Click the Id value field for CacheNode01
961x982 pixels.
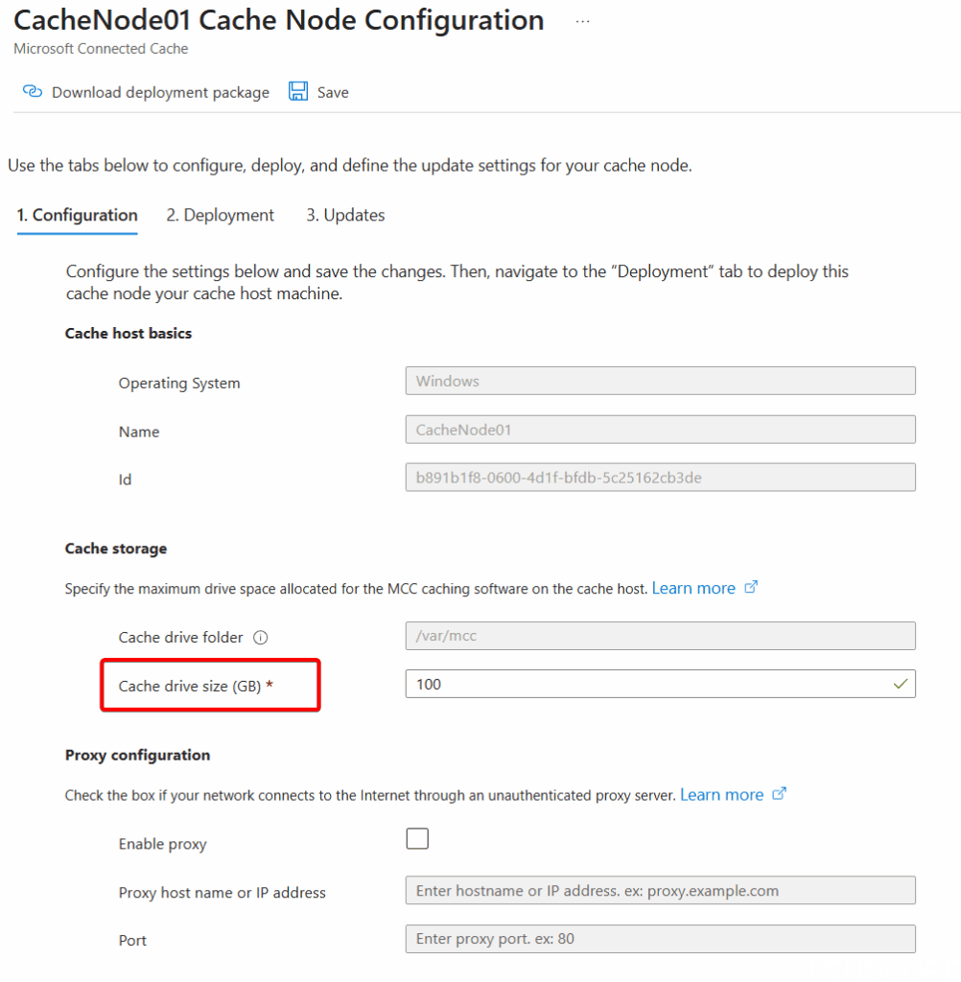point(660,477)
